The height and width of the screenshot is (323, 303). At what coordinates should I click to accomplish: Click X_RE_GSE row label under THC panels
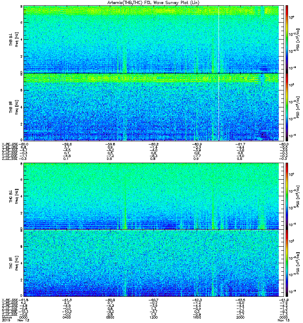tap(10, 300)
